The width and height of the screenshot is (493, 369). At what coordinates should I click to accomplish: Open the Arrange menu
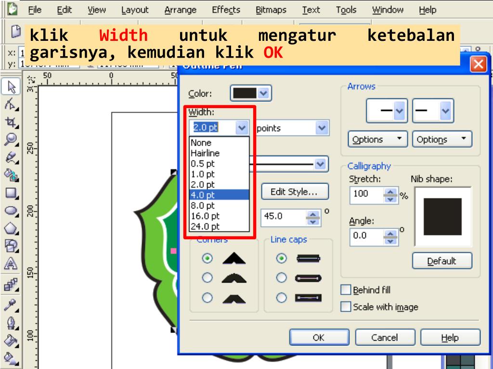coord(181,10)
